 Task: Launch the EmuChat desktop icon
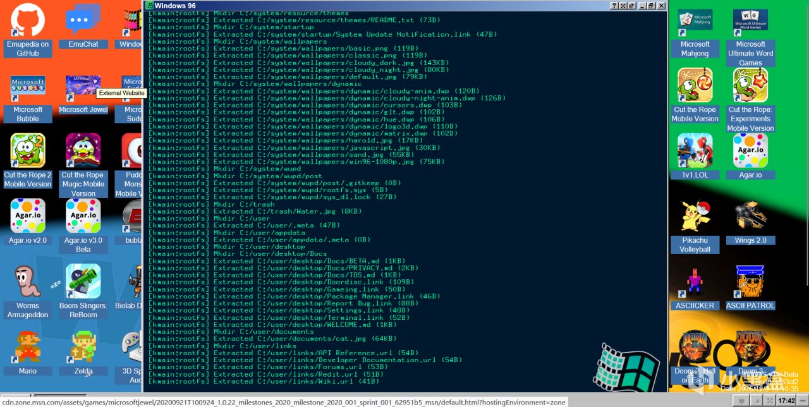(83, 27)
